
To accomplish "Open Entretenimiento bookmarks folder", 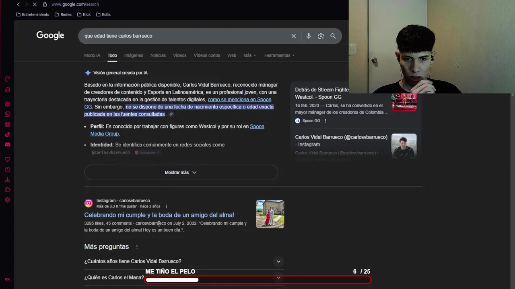I will click(x=33, y=14).
